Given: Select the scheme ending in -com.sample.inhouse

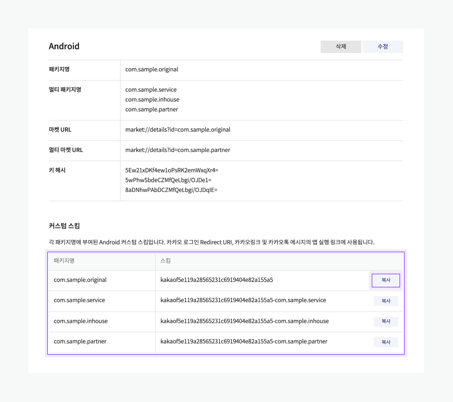Looking at the screenshot, I should (x=245, y=321).
